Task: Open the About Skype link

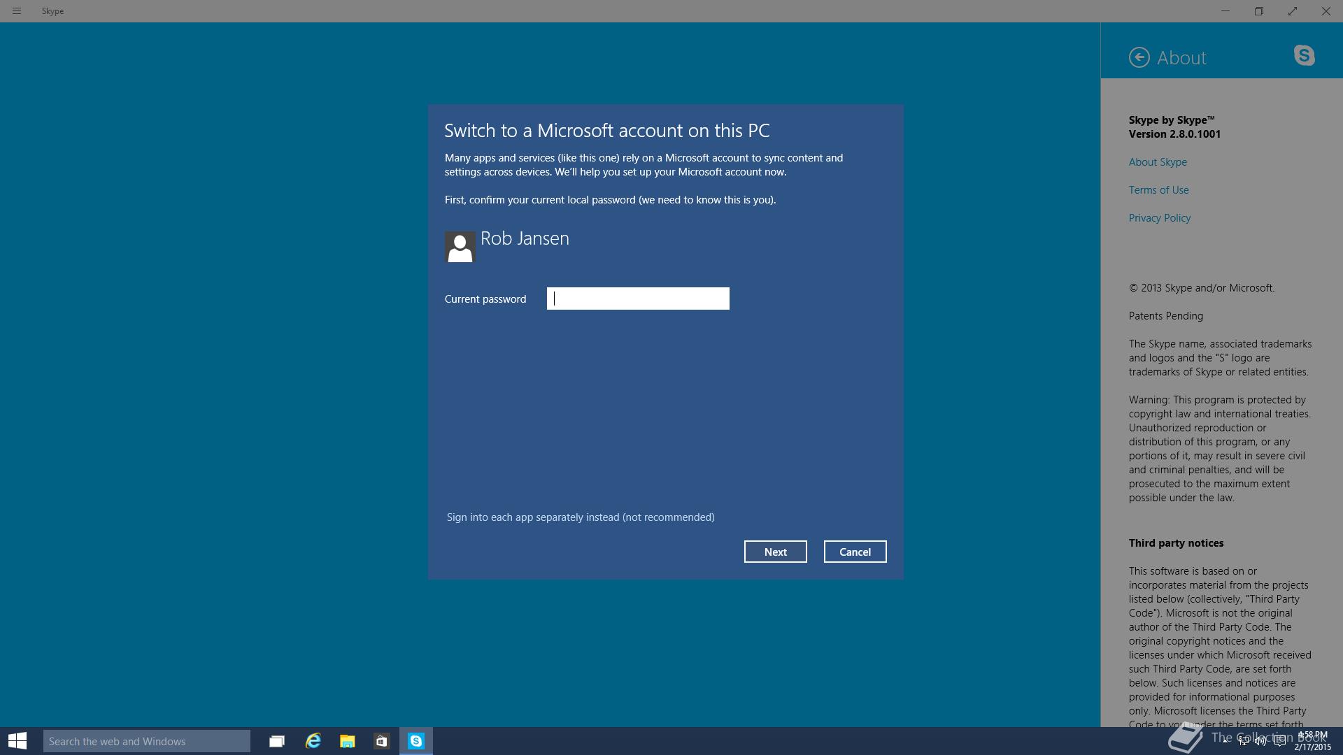Action: pos(1158,162)
